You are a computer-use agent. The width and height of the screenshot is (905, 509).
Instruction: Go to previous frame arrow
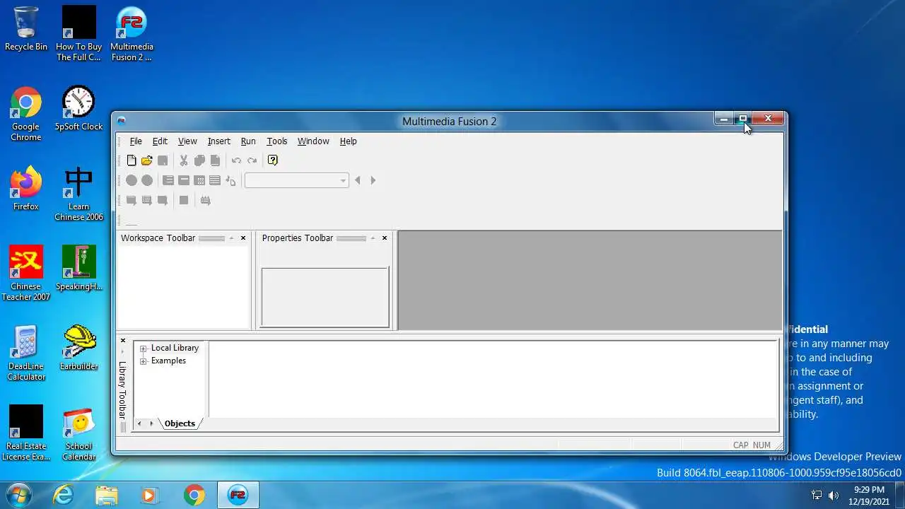(x=358, y=180)
